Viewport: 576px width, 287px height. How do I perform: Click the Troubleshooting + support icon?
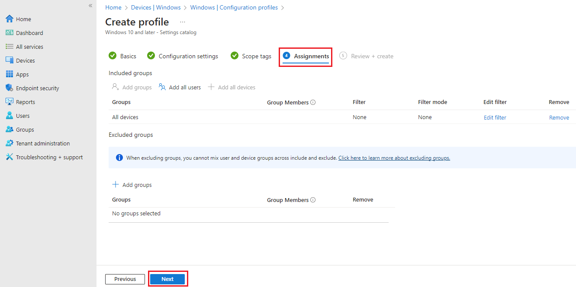point(10,157)
